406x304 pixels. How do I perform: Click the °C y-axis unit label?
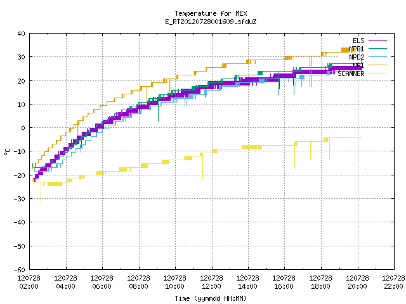[7, 152]
